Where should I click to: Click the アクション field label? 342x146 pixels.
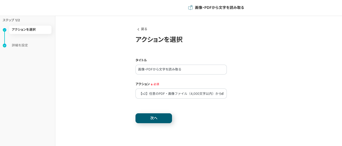pyautogui.click(x=143, y=84)
